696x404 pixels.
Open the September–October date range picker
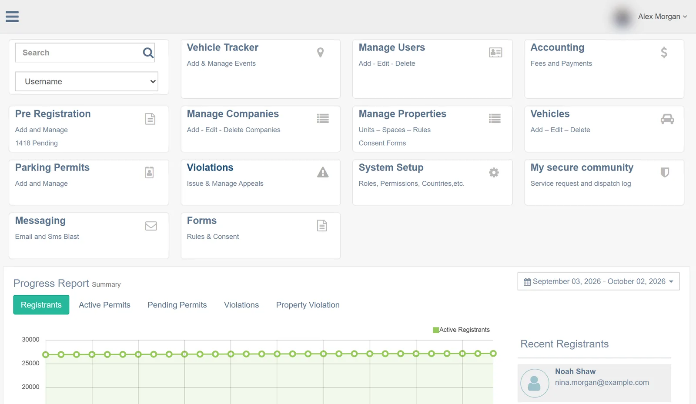(599, 281)
